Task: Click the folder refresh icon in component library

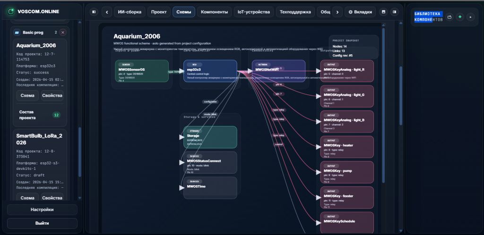Action: point(449,17)
